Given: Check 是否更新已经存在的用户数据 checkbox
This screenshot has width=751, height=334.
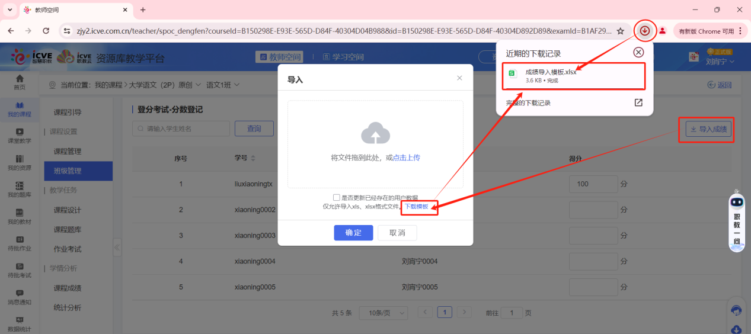Looking at the screenshot, I should pos(336,197).
